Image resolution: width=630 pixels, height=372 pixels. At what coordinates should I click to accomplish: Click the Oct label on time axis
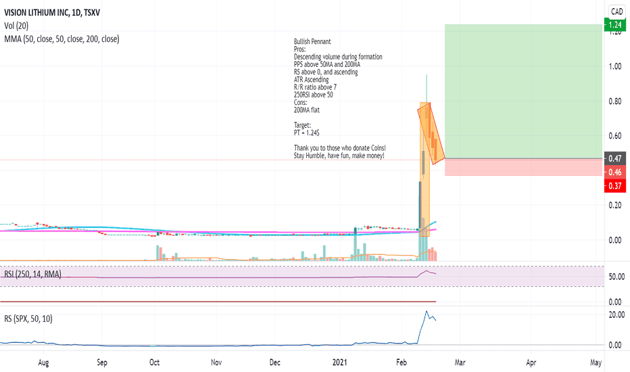154,363
